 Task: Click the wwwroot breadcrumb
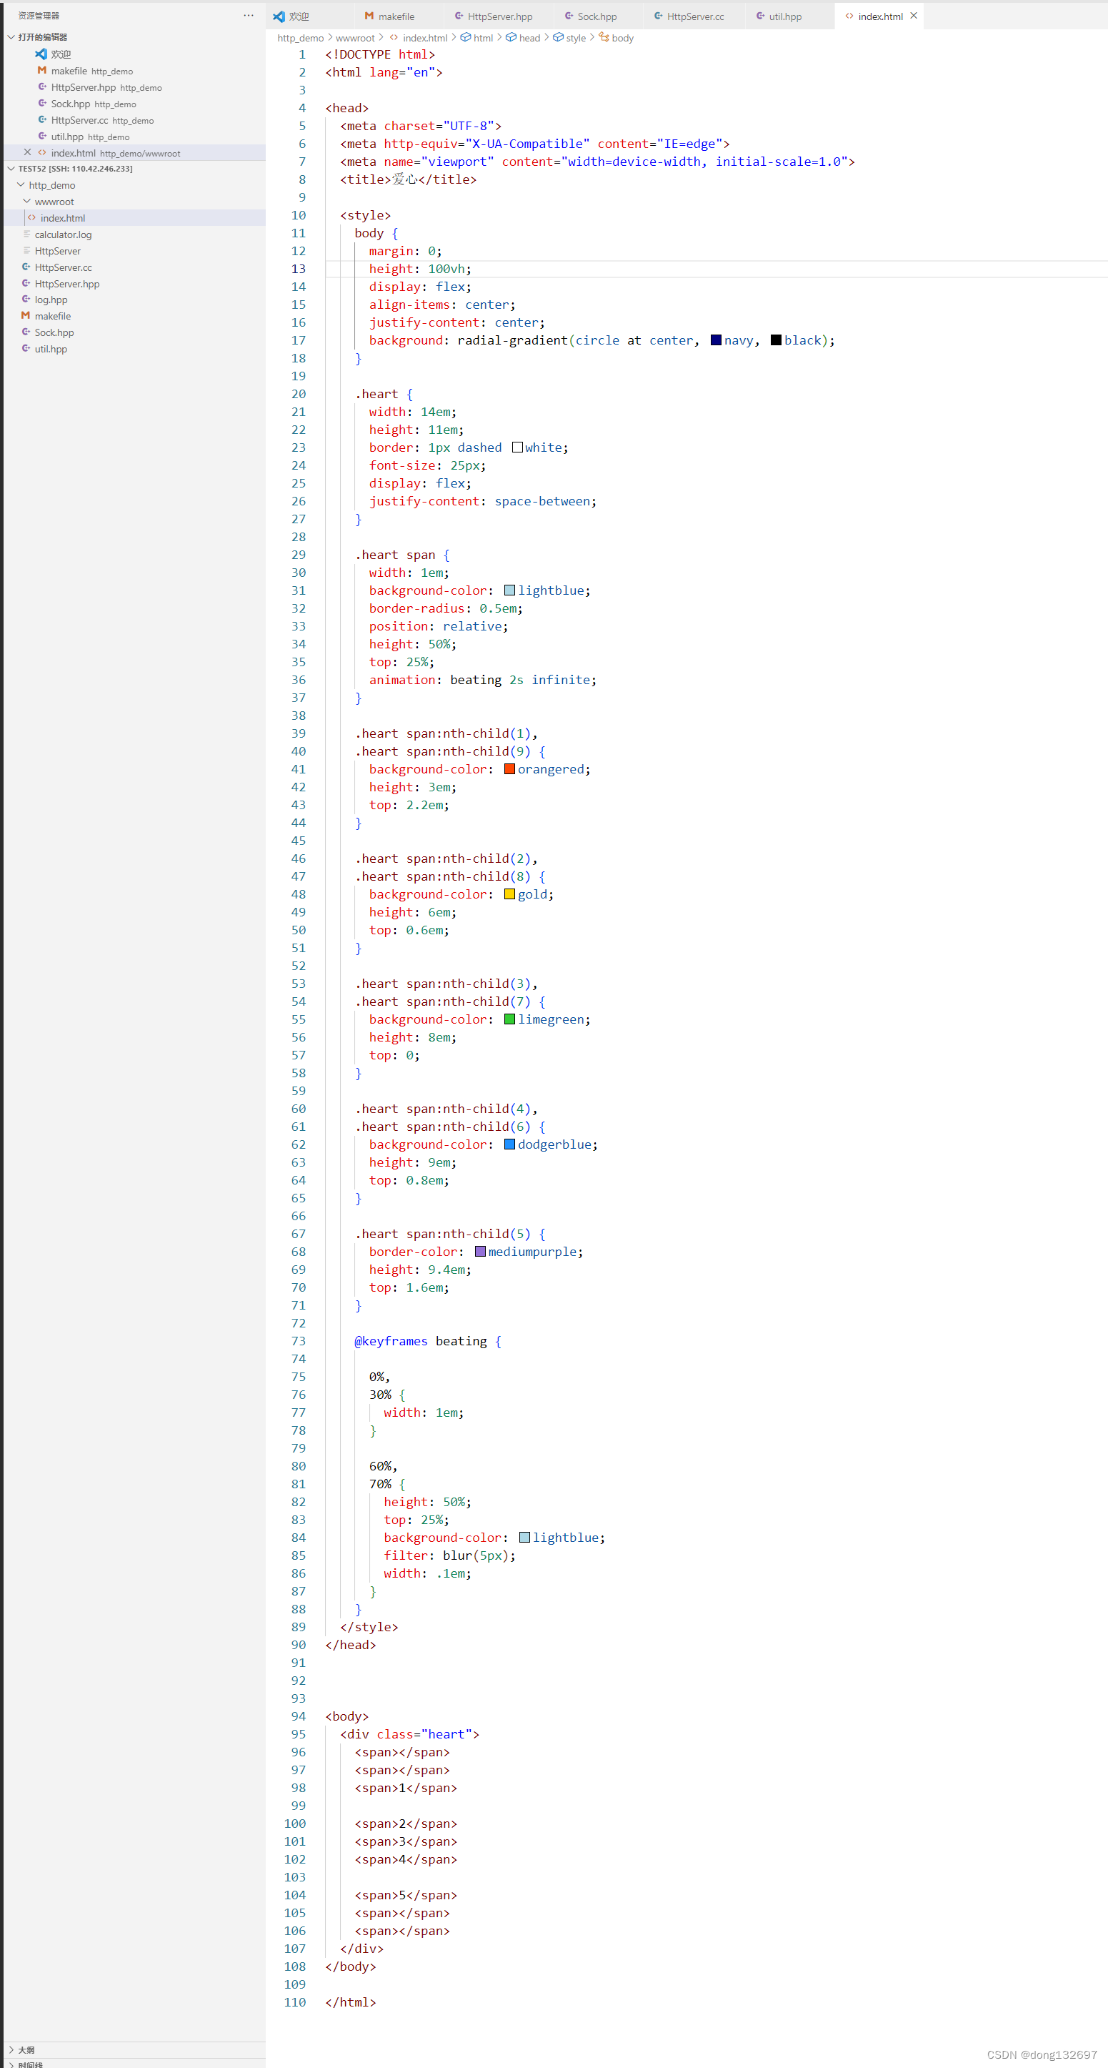pos(354,38)
